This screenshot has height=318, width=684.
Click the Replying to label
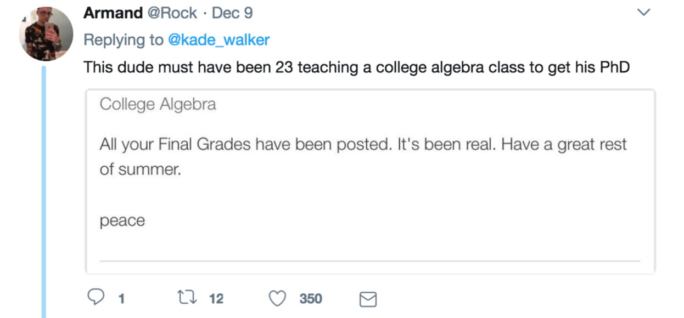click(x=124, y=40)
